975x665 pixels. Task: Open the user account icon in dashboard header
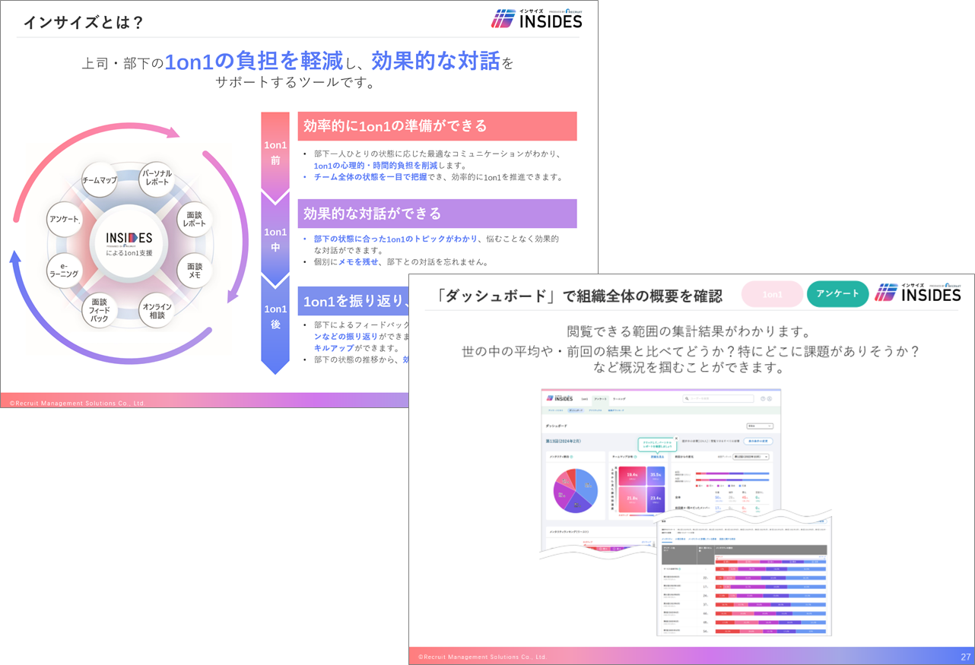tap(769, 398)
